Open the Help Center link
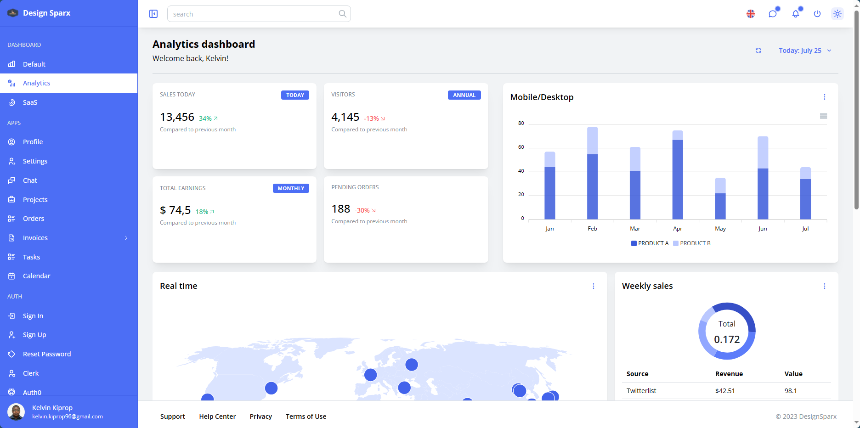This screenshot has width=860, height=428. pyautogui.click(x=217, y=416)
